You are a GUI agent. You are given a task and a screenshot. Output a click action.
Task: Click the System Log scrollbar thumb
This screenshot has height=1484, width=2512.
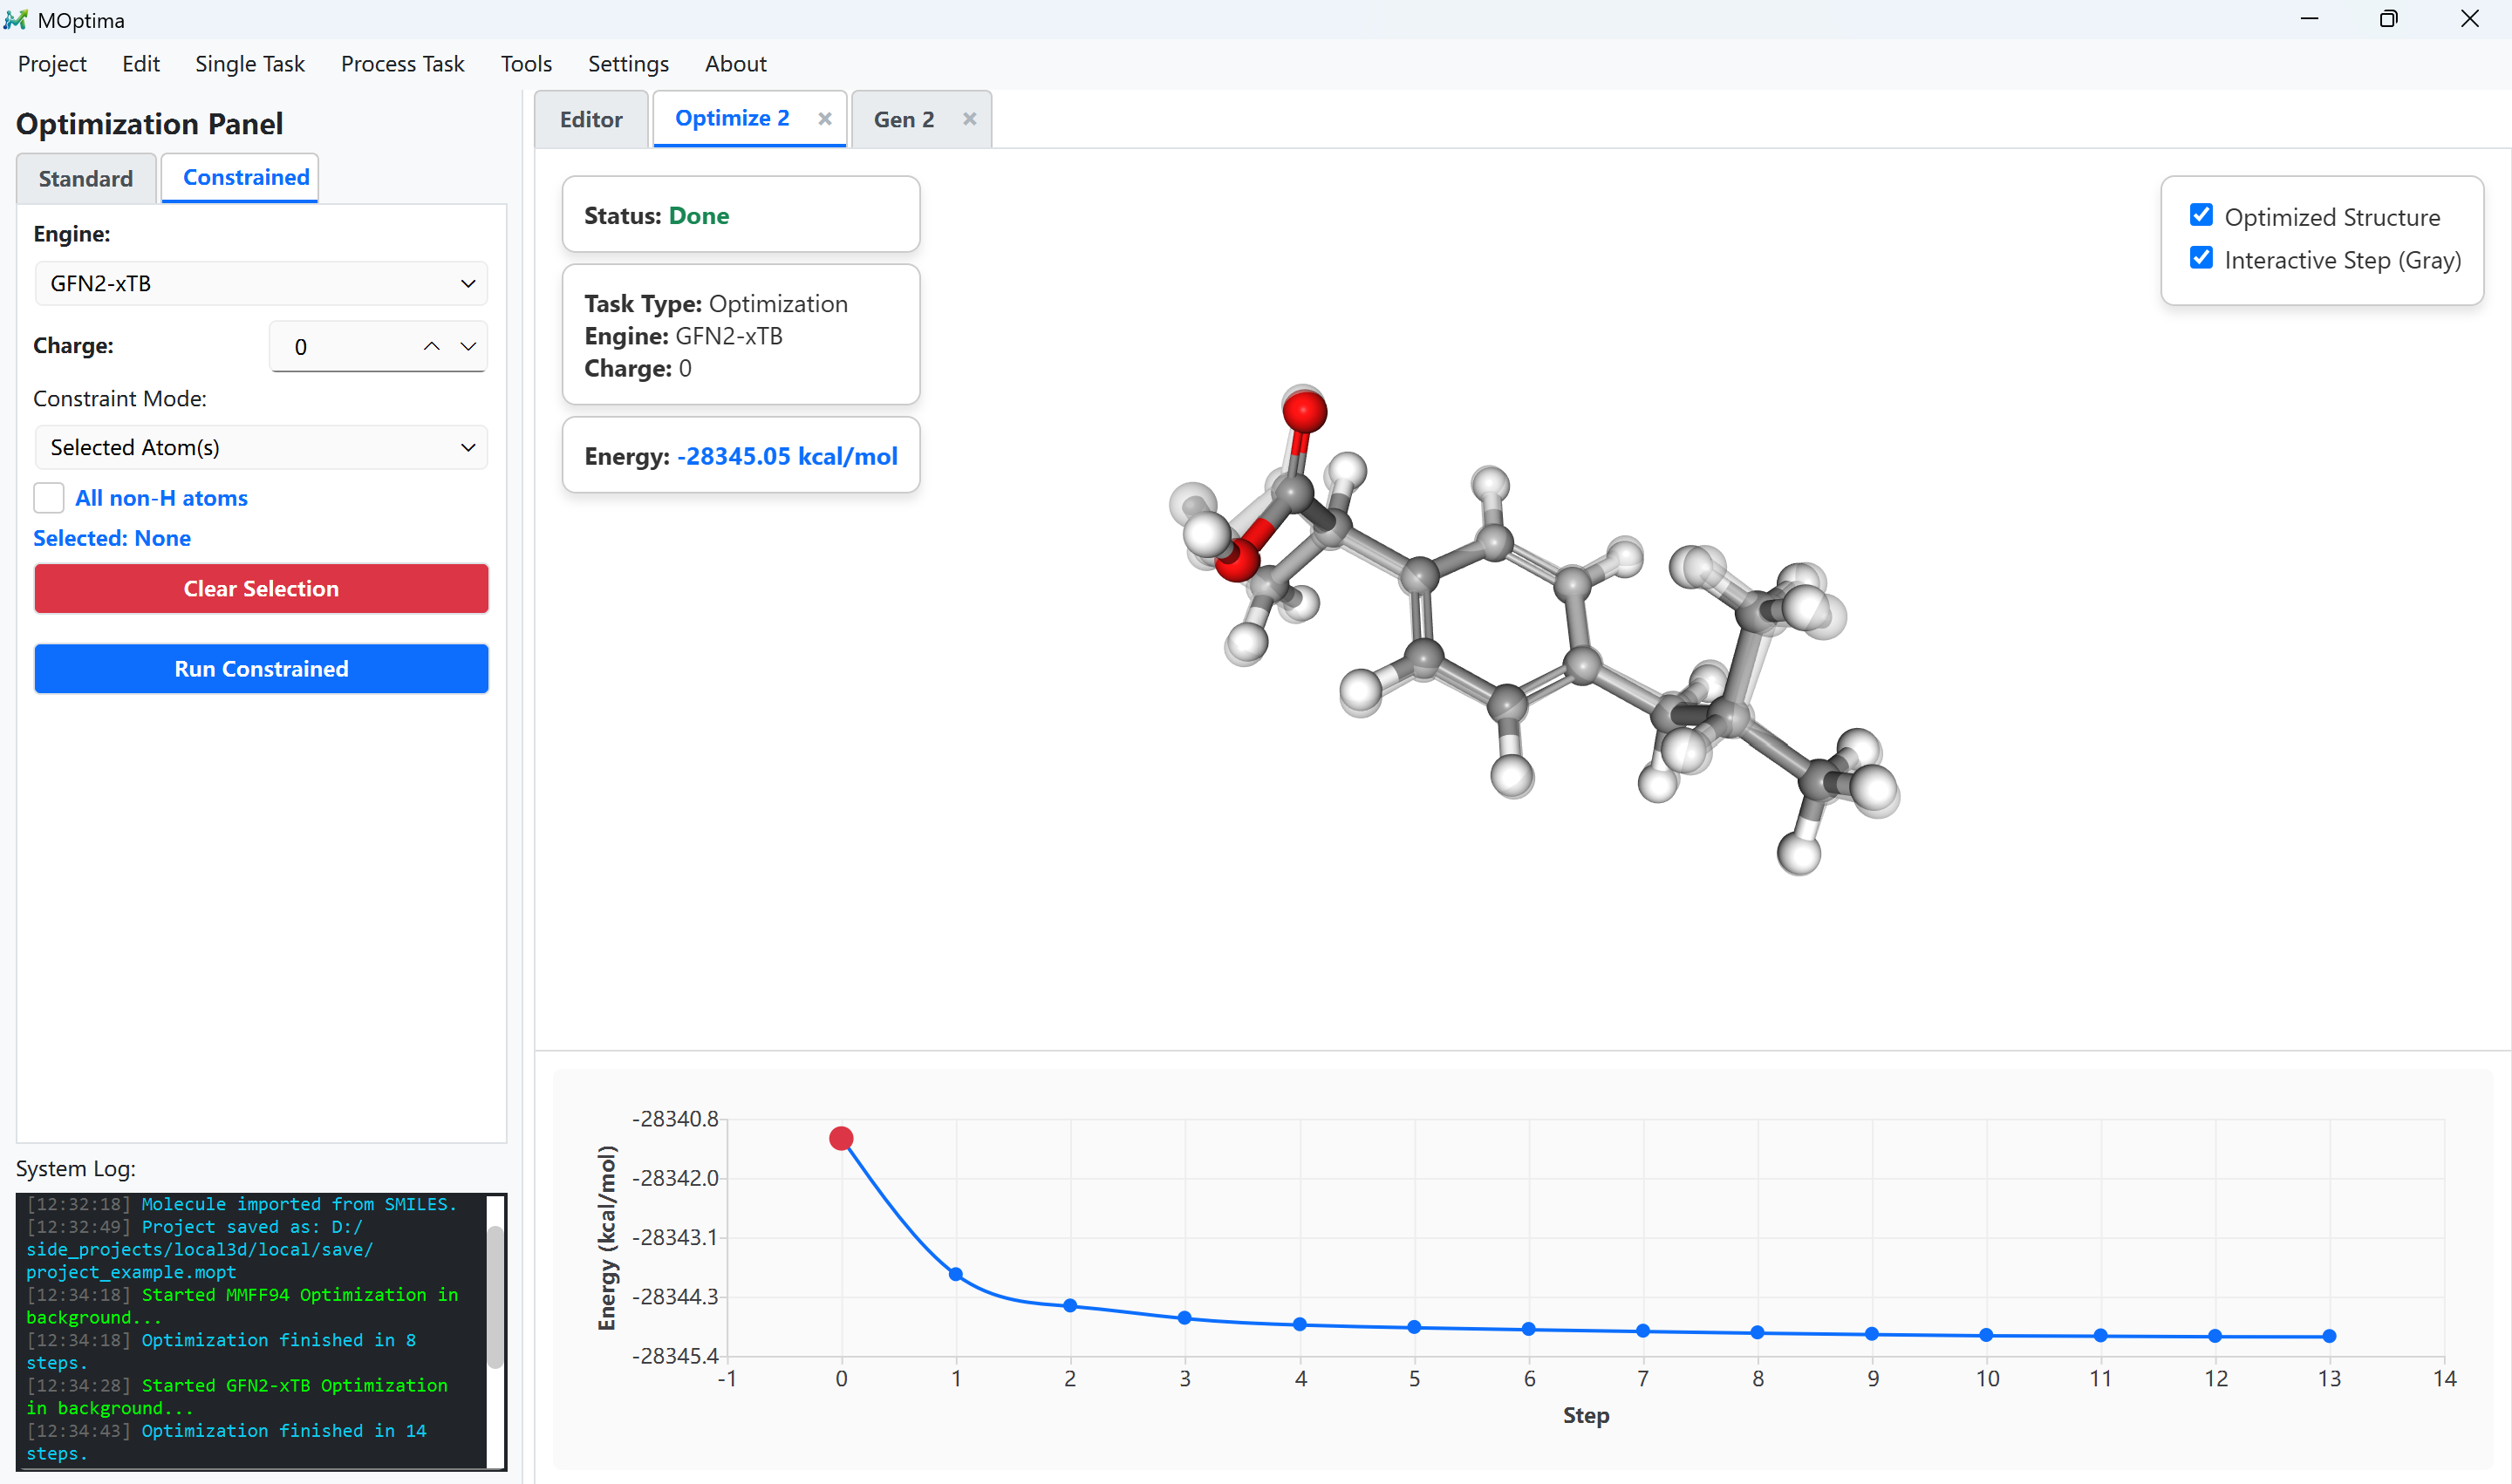[x=495, y=1297]
